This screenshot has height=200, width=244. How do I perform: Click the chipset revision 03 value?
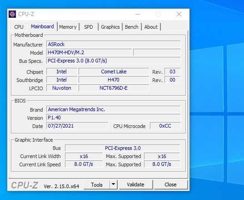coord(172,72)
